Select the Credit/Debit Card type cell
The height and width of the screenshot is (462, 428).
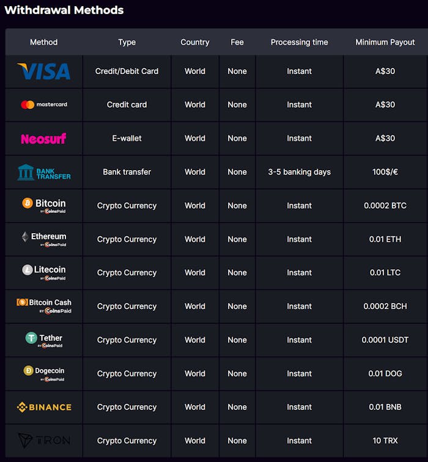pos(127,72)
